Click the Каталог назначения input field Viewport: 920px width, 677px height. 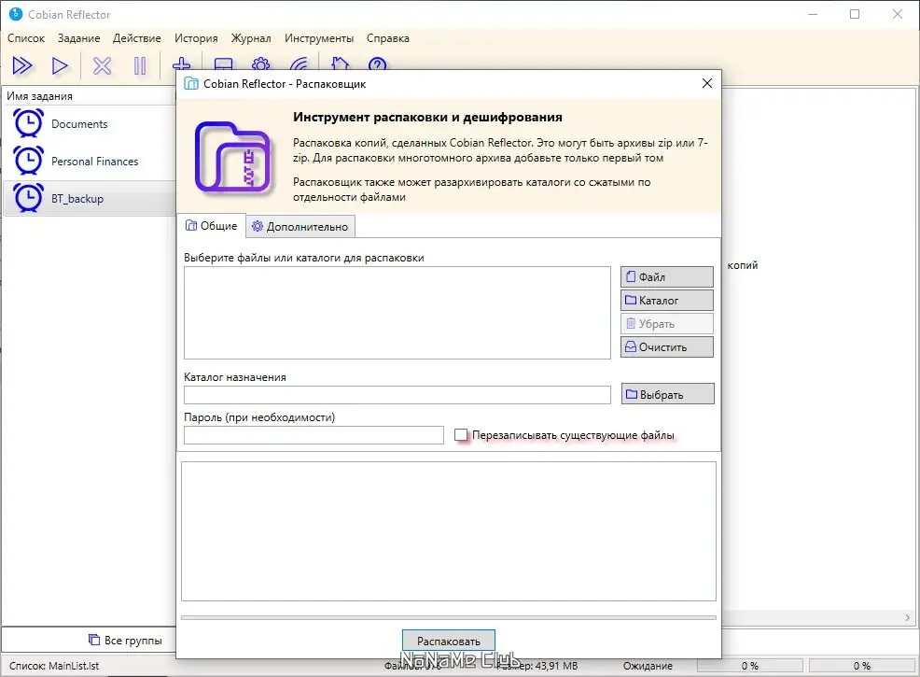coord(397,395)
